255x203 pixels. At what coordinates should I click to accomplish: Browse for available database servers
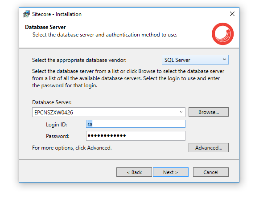209,112
